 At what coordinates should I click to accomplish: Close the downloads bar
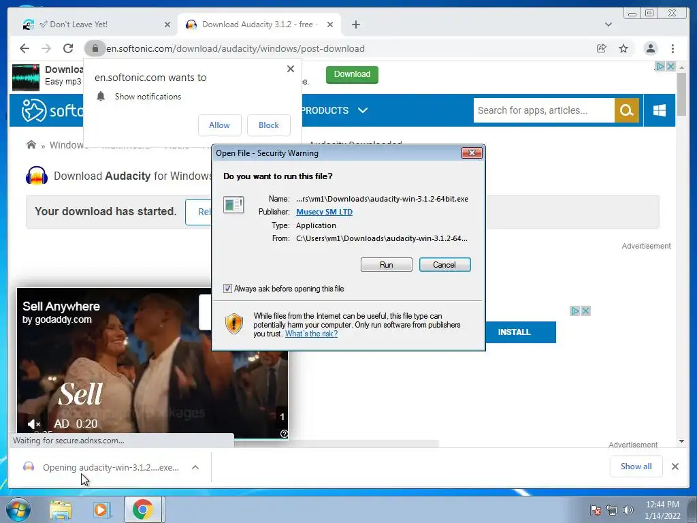[675, 466]
